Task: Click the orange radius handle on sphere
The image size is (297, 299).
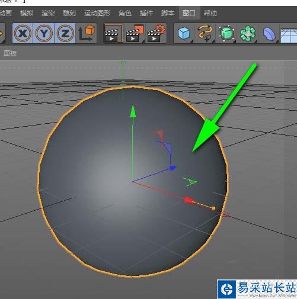Action: 213,208
